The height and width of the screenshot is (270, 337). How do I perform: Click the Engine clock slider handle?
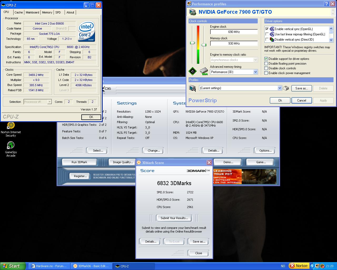tap(192, 43)
